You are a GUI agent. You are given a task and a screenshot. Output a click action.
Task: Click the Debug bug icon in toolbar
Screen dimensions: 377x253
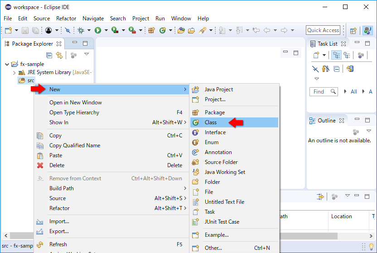pyautogui.click(x=81, y=30)
